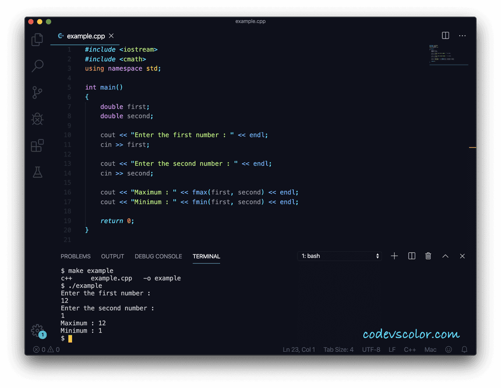501x388 pixels.
Task: Switch to the DEBUG CONSOLE tab
Action: [158, 257]
